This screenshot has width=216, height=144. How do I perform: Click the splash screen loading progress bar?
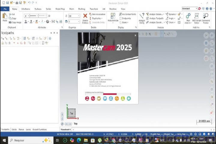point(108,94)
